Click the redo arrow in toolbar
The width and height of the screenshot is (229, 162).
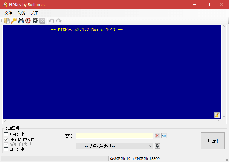pos(59,21)
